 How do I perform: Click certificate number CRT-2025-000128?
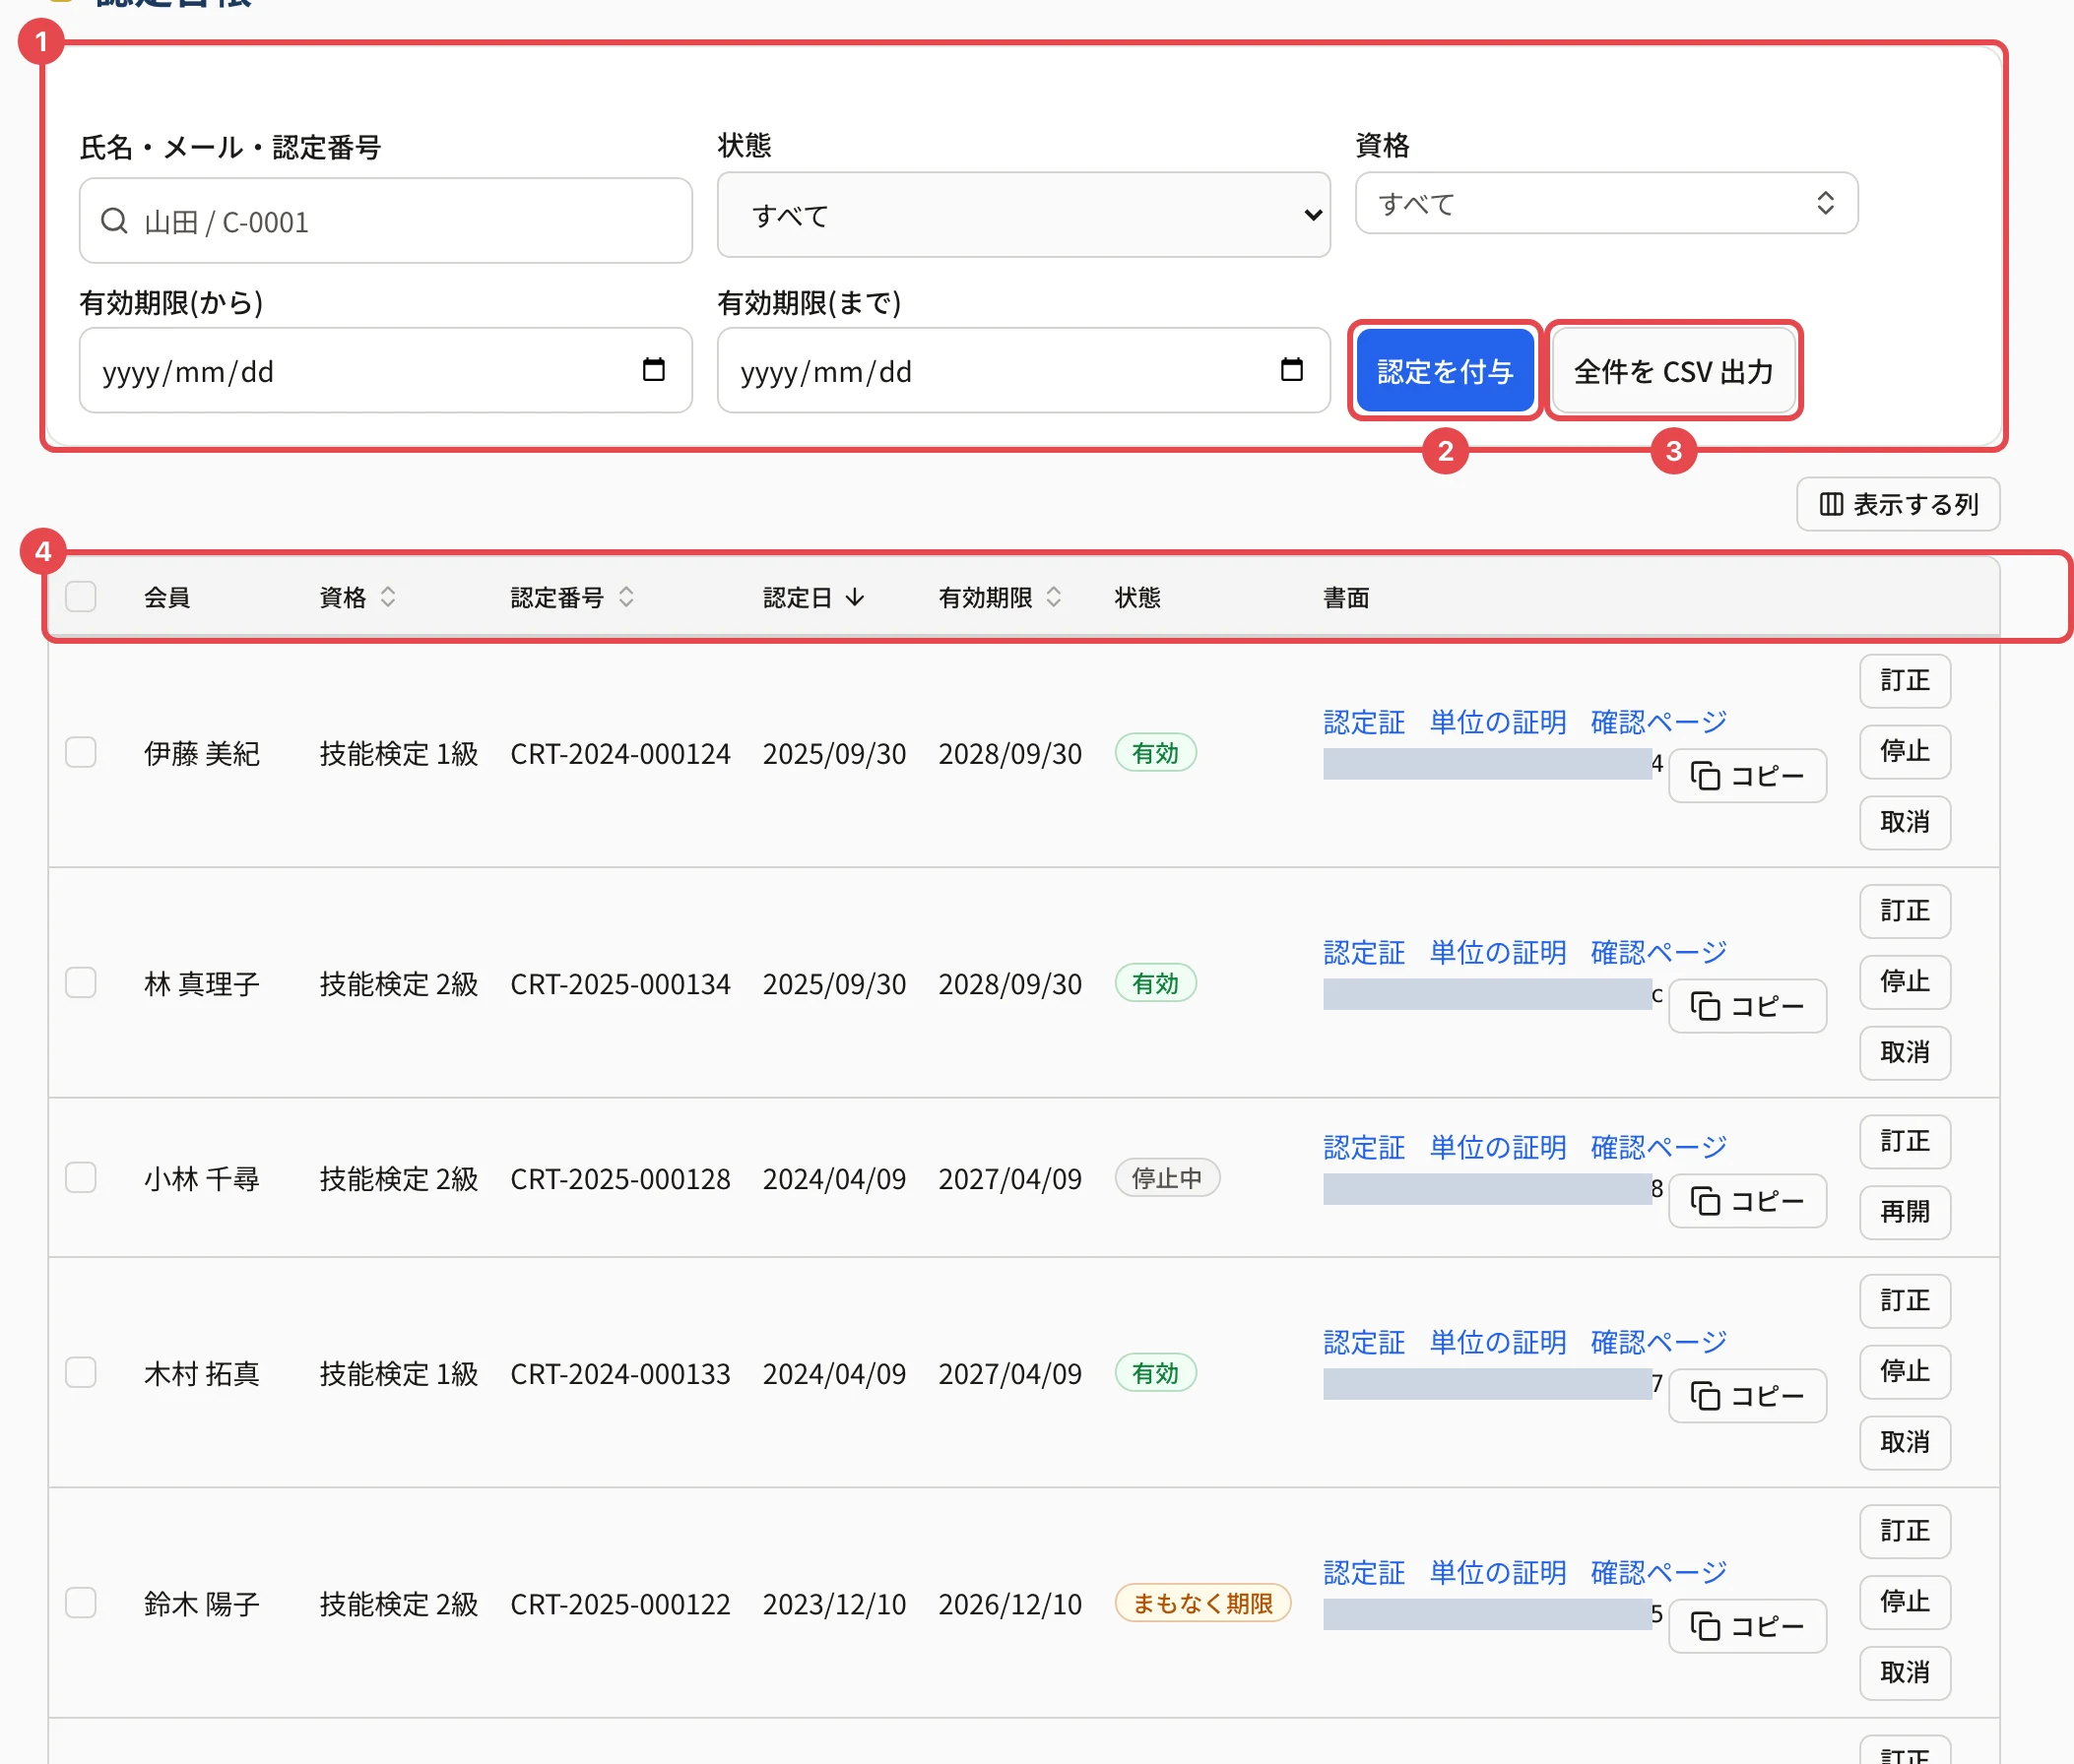(x=620, y=1178)
